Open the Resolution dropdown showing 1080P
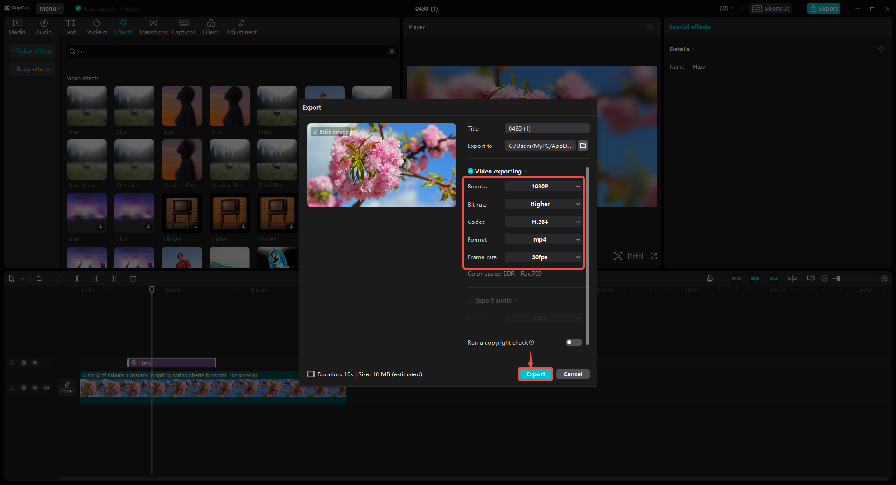The height and width of the screenshot is (485, 896). (543, 186)
